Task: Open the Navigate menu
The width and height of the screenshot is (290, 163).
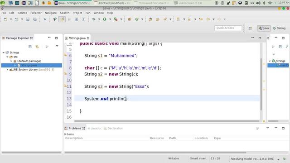Action: (51, 13)
